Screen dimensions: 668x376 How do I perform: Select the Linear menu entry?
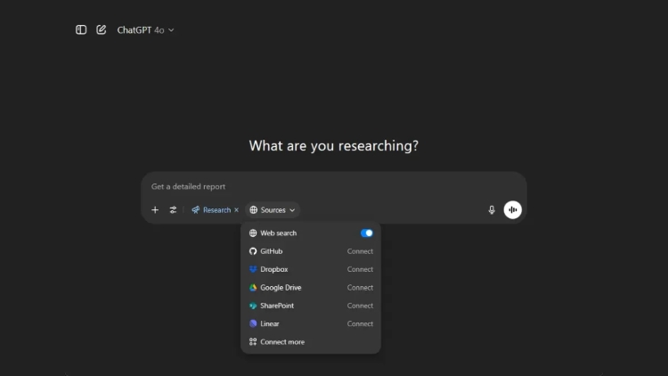(271, 323)
